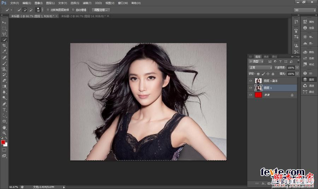
Task: Change screen mode icon at toolbox bottom
Action: click(x=4, y=156)
